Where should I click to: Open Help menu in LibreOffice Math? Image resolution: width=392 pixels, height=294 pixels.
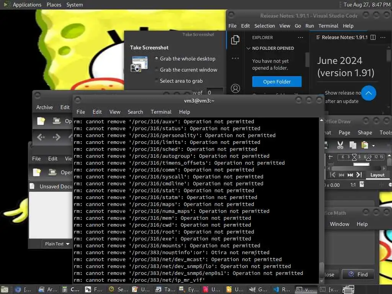click(x=362, y=224)
